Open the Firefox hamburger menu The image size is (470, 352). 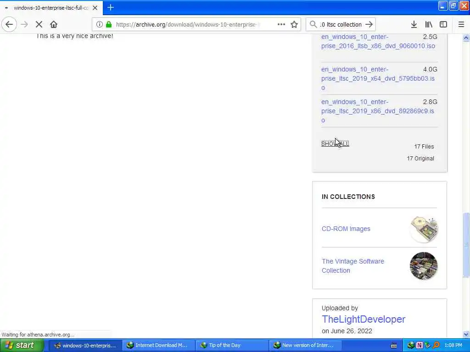click(x=461, y=24)
